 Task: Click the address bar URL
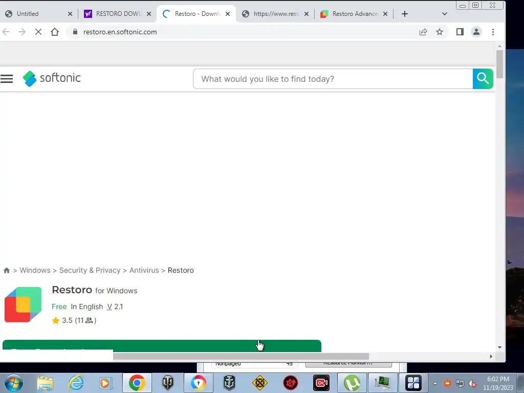pyautogui.click(x=120, y=32)
